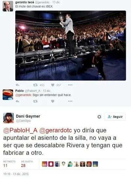Screen dimensions: 131x179
Task: Open gerardo tecé's profile avatar
Action: pos(8,6)
